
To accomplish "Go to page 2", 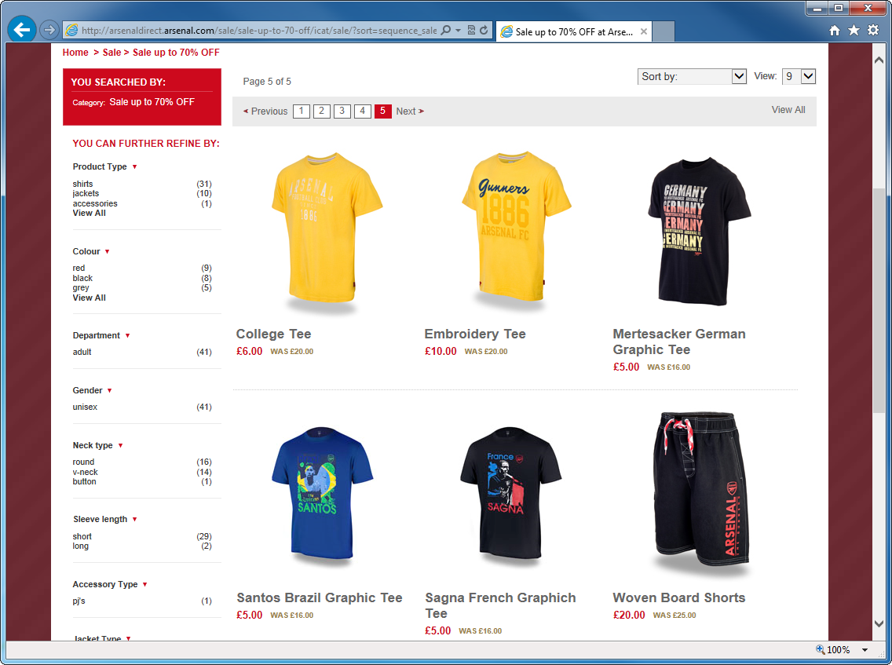I will 321,111.
